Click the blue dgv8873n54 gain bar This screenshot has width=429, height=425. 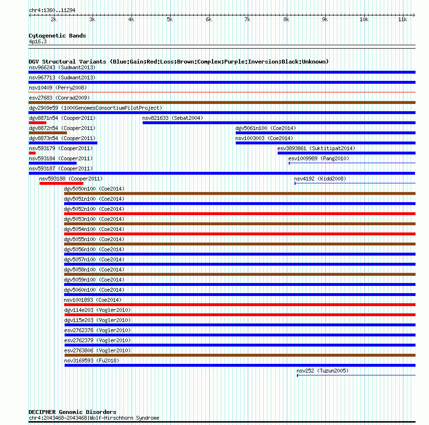click(63, 143)
